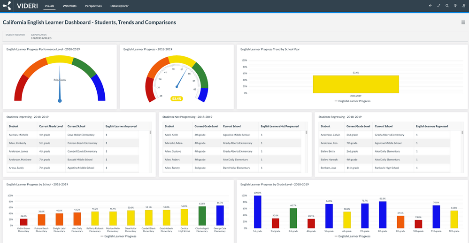Click the green segment of progress gauge

(x=201, y=76)
